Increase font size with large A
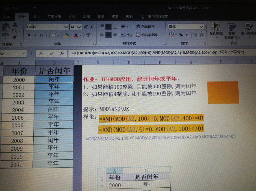 point(85,27)
